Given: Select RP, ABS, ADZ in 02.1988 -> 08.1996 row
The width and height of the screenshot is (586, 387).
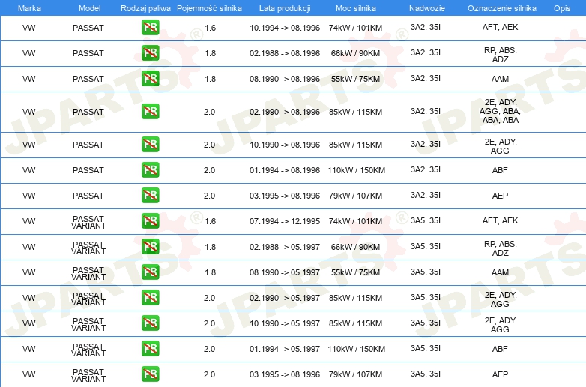Looking at the screenshot, I should pyautogui.click(x=500, y=55).
